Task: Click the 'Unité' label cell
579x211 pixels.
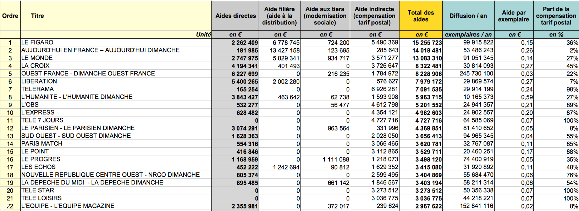Action: point(203,34)
